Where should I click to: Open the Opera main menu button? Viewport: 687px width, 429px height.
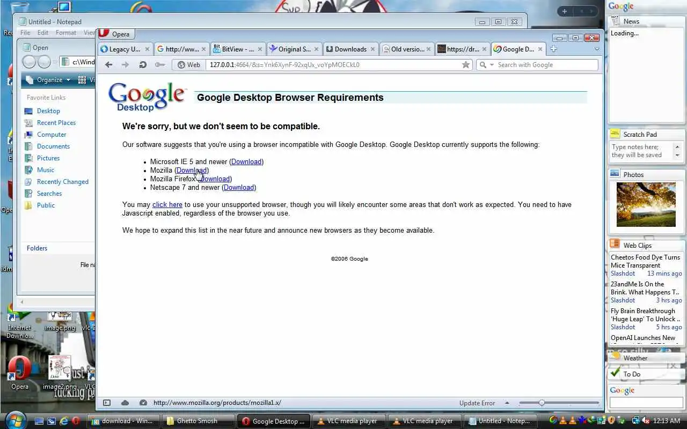pyautogui.click(x=116, y=34)
